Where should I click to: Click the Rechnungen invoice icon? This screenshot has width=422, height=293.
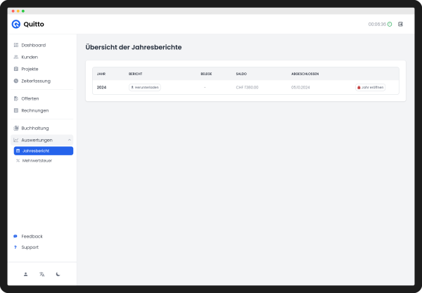(16, 110)
